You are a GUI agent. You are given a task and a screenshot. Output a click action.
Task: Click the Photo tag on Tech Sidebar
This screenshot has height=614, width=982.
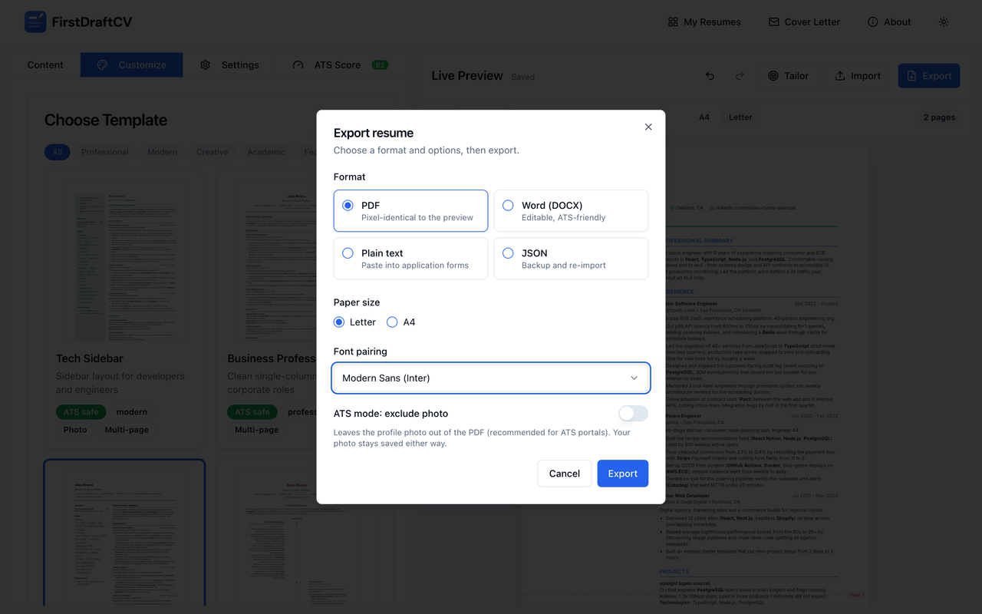pyautogui.click(x=75, y=430)
